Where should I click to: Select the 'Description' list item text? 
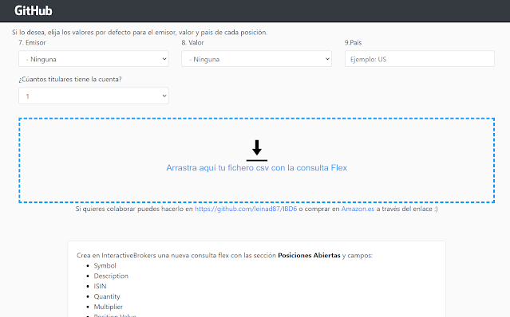pos(111,276)
